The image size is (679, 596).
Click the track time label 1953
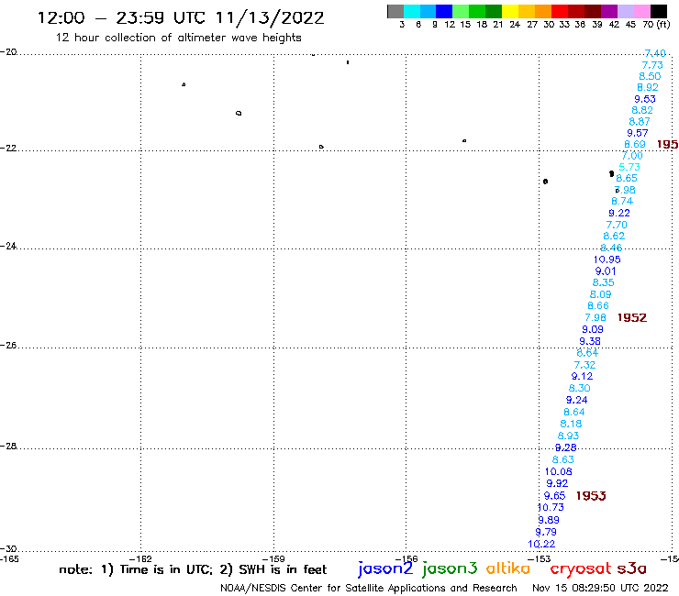coord(591,496)
